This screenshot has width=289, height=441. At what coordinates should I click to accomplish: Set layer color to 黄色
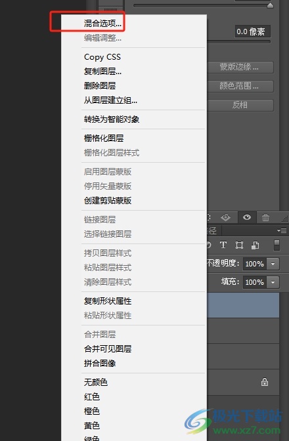92,425
